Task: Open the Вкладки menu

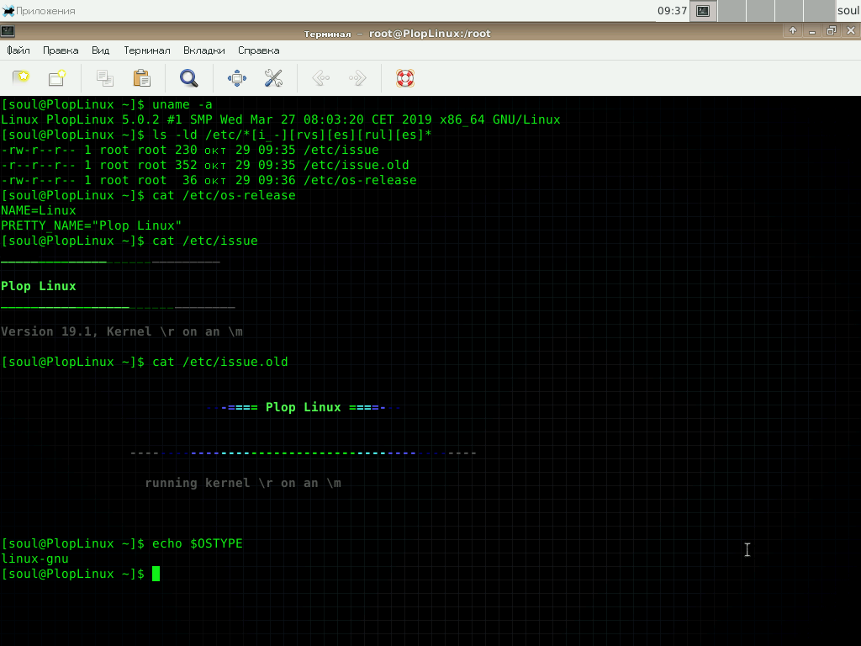Action: (203, 50)
